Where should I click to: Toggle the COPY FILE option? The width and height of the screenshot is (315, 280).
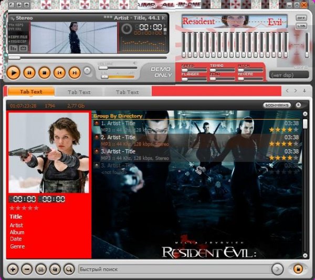18,37
